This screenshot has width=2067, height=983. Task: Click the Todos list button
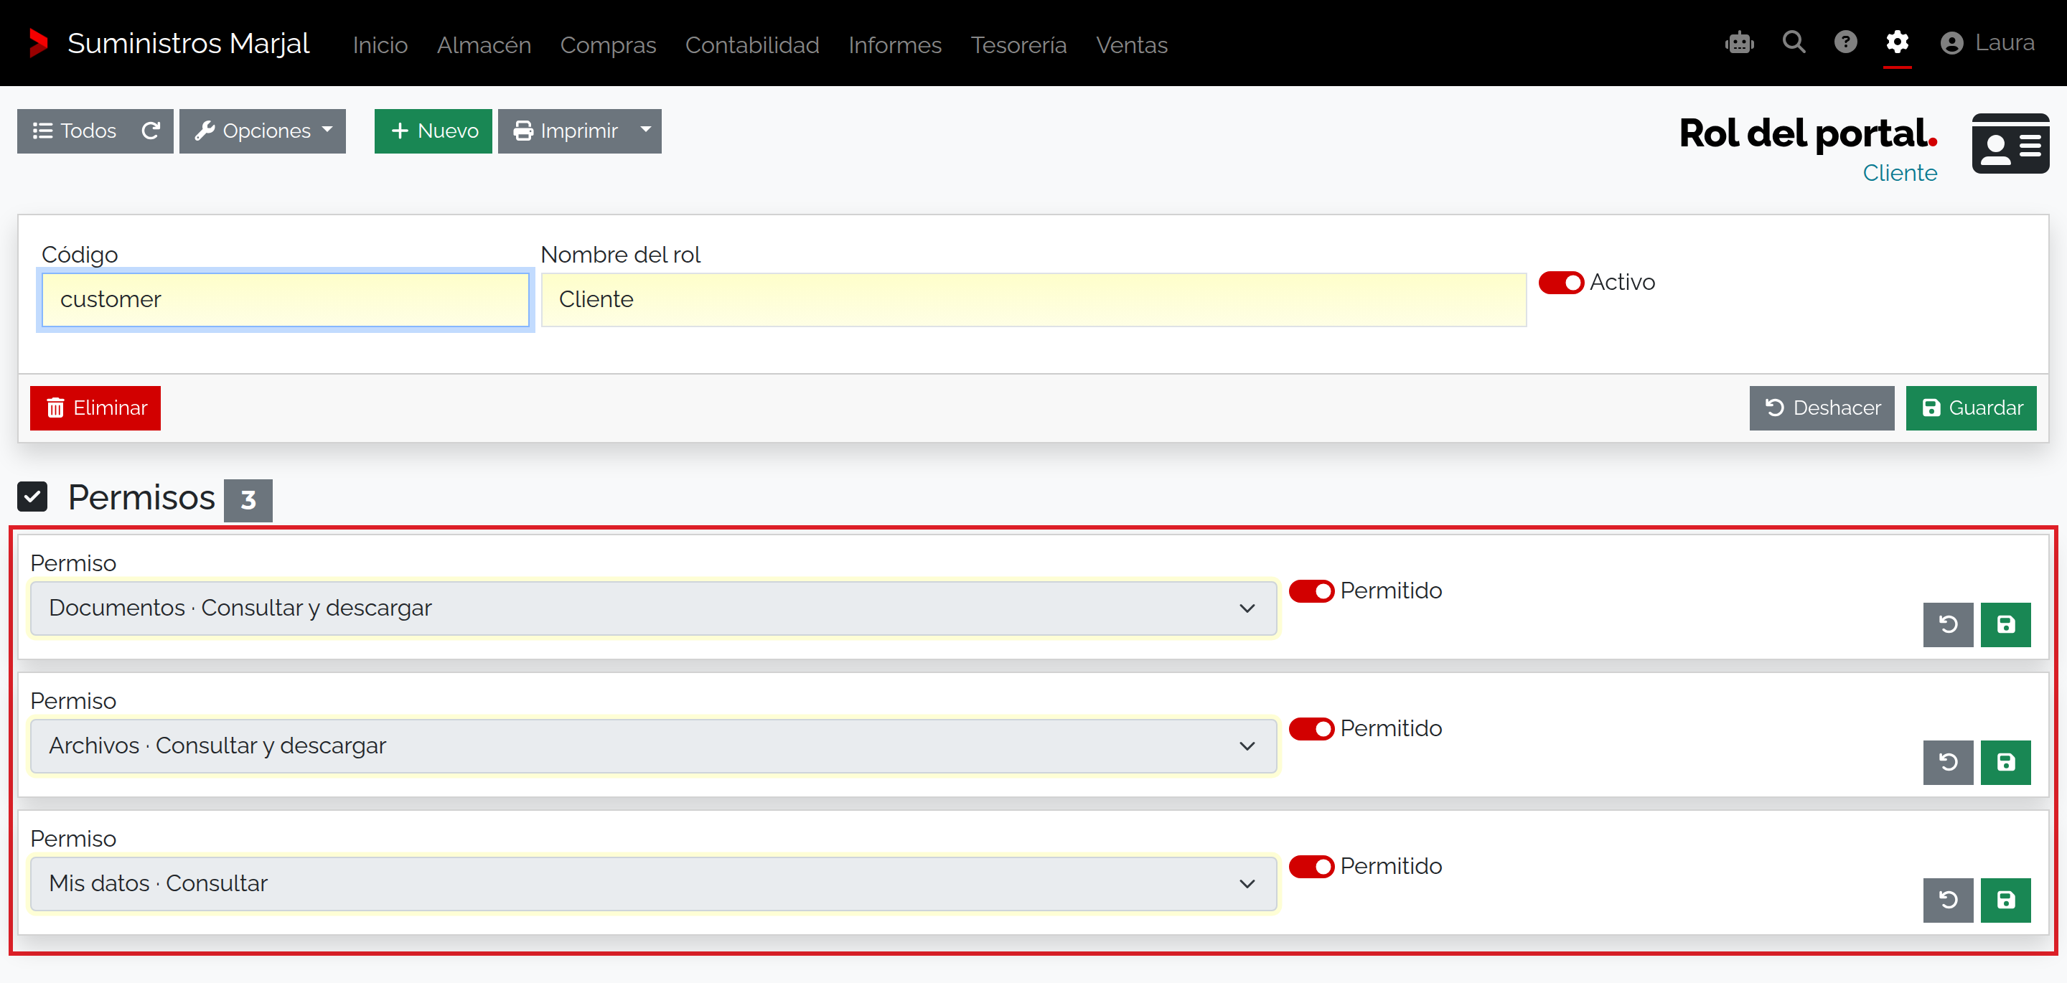(75, 131)
